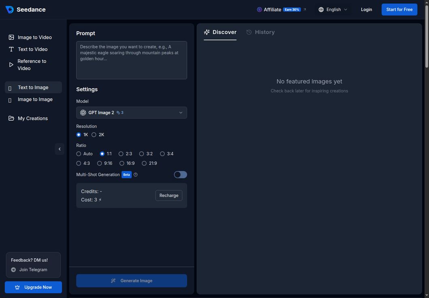The width and height of the screenshot is (429, 298).
Task: Click the 'Credits: -' text
Action: [91, 191]
